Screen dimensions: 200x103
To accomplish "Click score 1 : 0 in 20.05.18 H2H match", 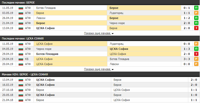I will tap(193, 95).
